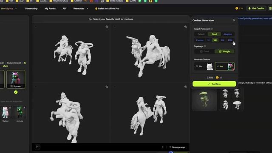
Task: Open the API page
Action: (x=64, y=8)
